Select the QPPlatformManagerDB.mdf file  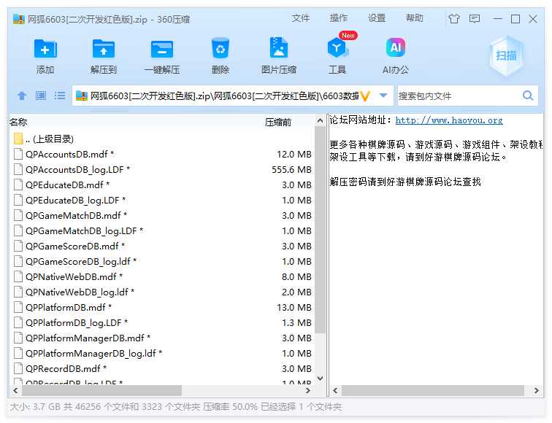coord(162,338)
